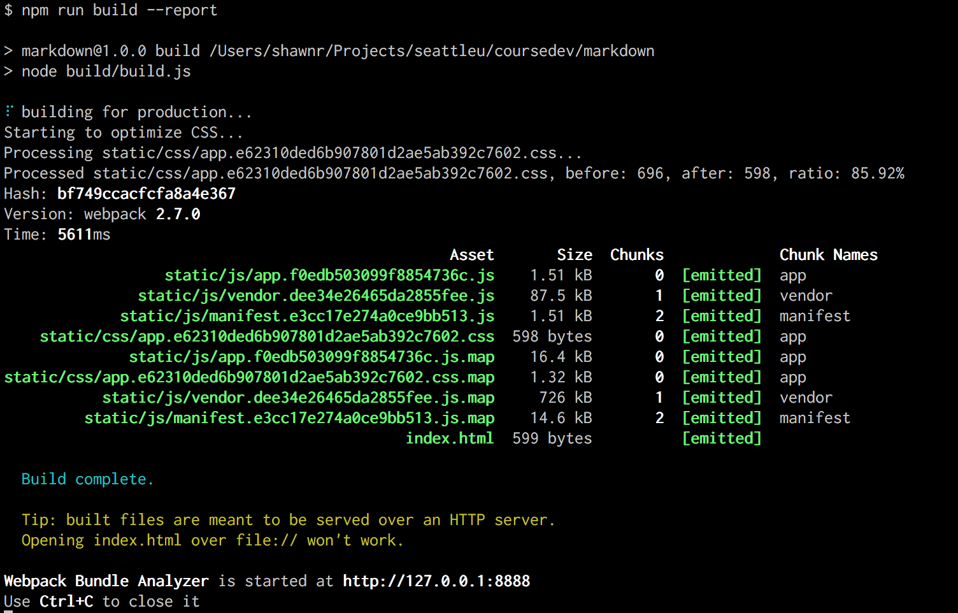Image resolution: width=958 pixels, height=613 pixels.
Task: Click the app.f0edb503099f8854736c.js.map asset path
Action: pyautogui.click(x=311, y=357)
